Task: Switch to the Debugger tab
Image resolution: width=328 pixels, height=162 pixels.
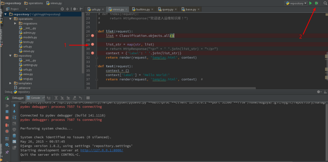Action: pyautogui.click(x=18, y=98)
